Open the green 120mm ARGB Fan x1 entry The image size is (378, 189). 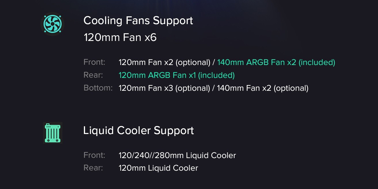click(176, 75)
